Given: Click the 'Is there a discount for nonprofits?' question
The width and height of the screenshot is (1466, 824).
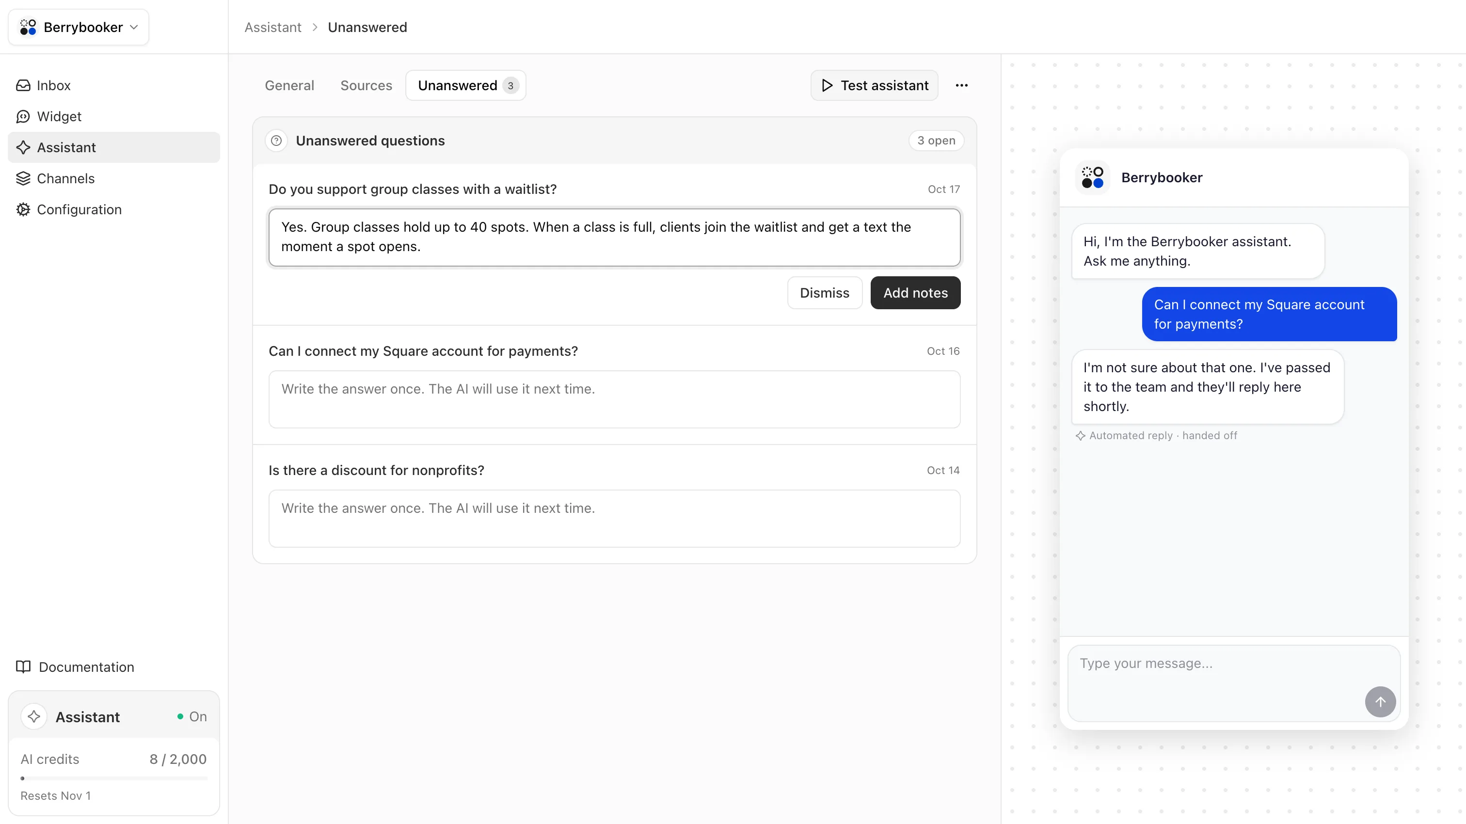Looking at the screenshot, I should (x=377, y=471).
